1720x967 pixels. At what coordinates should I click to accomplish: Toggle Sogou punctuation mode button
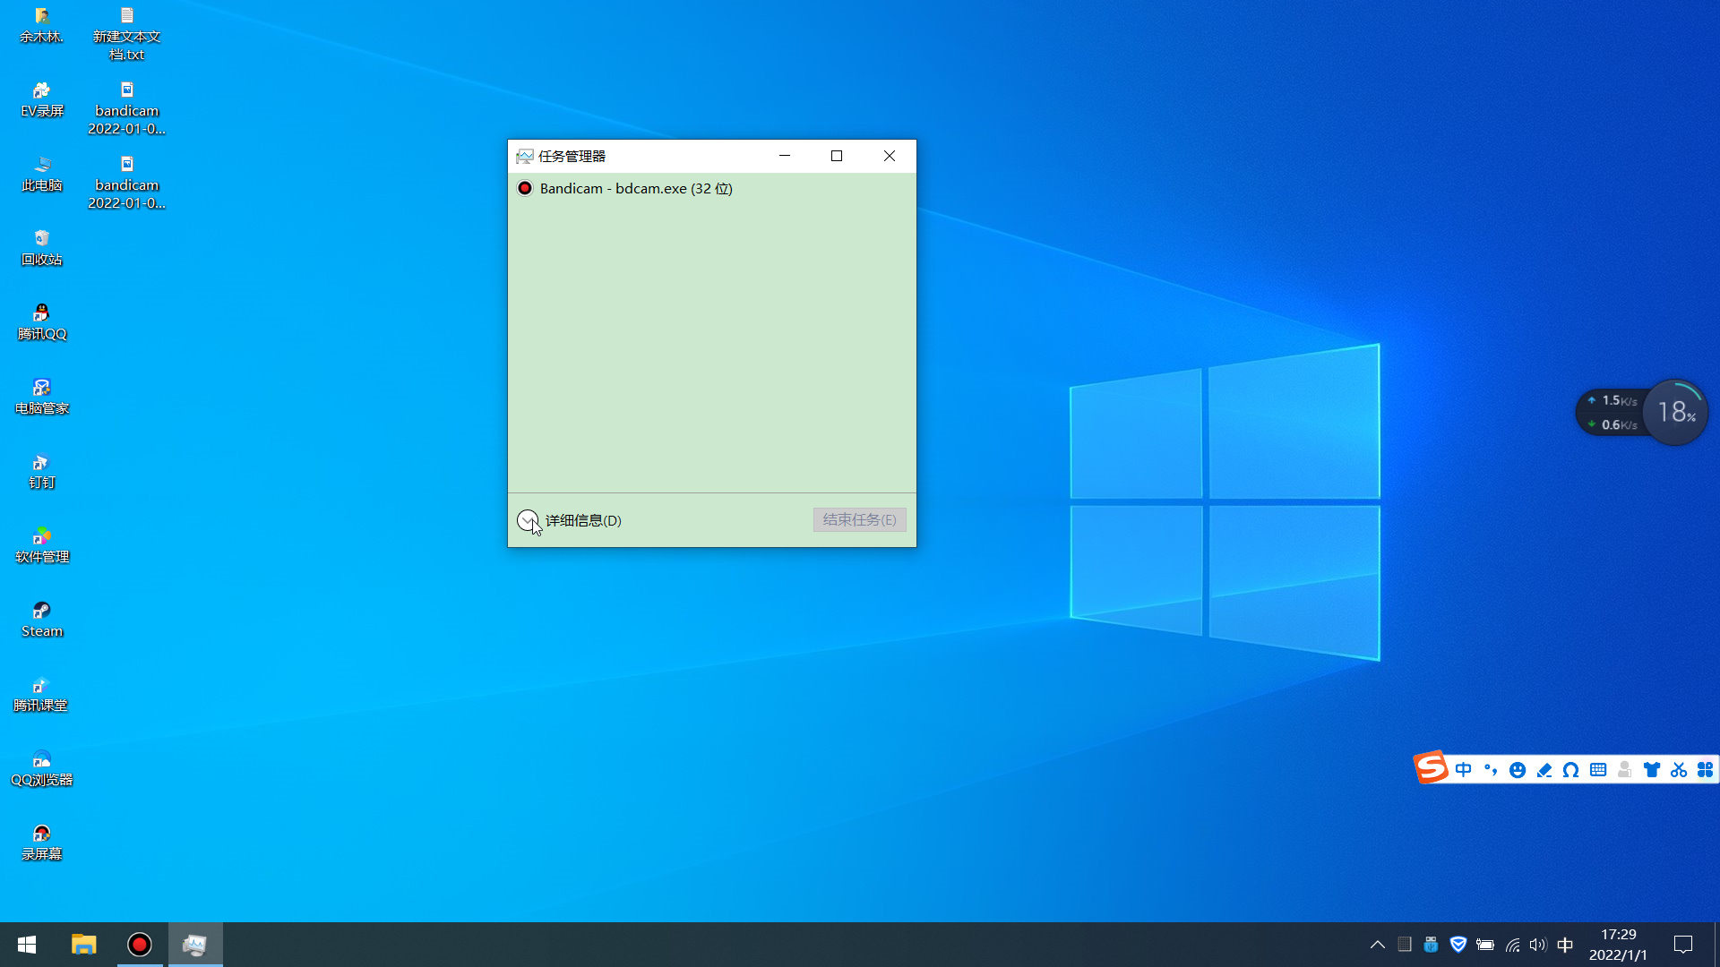pyautogui.click(x=1491, y=770)
